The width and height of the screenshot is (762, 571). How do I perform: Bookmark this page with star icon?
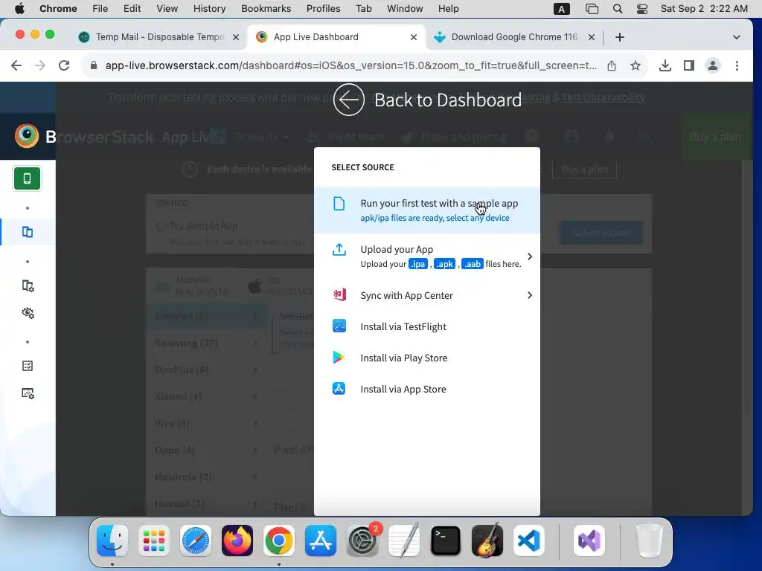[635, 65]
